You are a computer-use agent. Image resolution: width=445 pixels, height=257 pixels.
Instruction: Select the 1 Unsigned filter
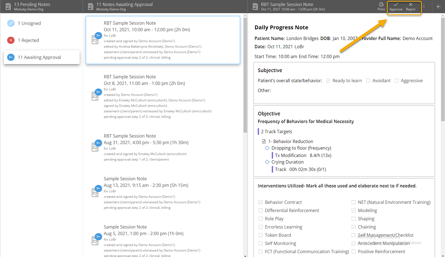pyautogui.click(x=29, y=23)
